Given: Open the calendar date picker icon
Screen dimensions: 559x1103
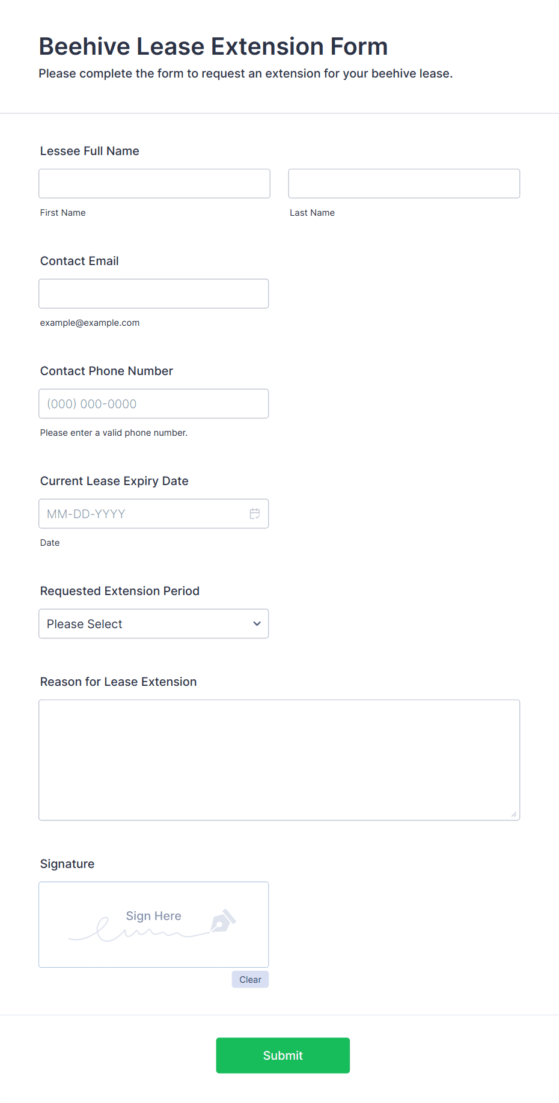Looking at the screenshot, I should [255, 514].
